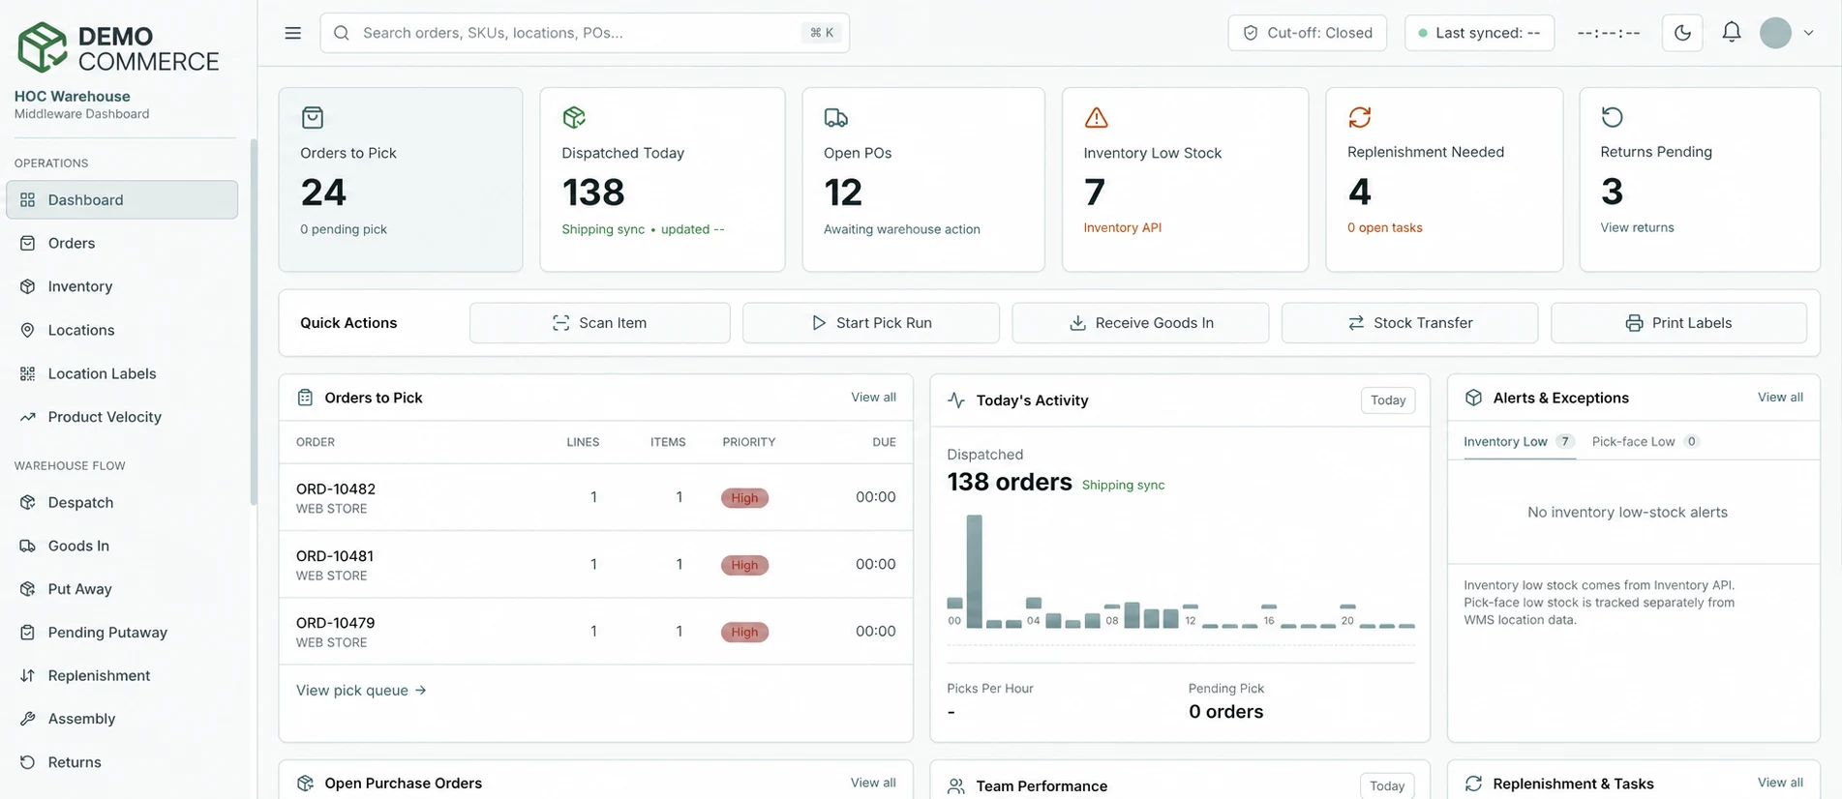Navigate to Product Velocity

(x=122, y=418)
